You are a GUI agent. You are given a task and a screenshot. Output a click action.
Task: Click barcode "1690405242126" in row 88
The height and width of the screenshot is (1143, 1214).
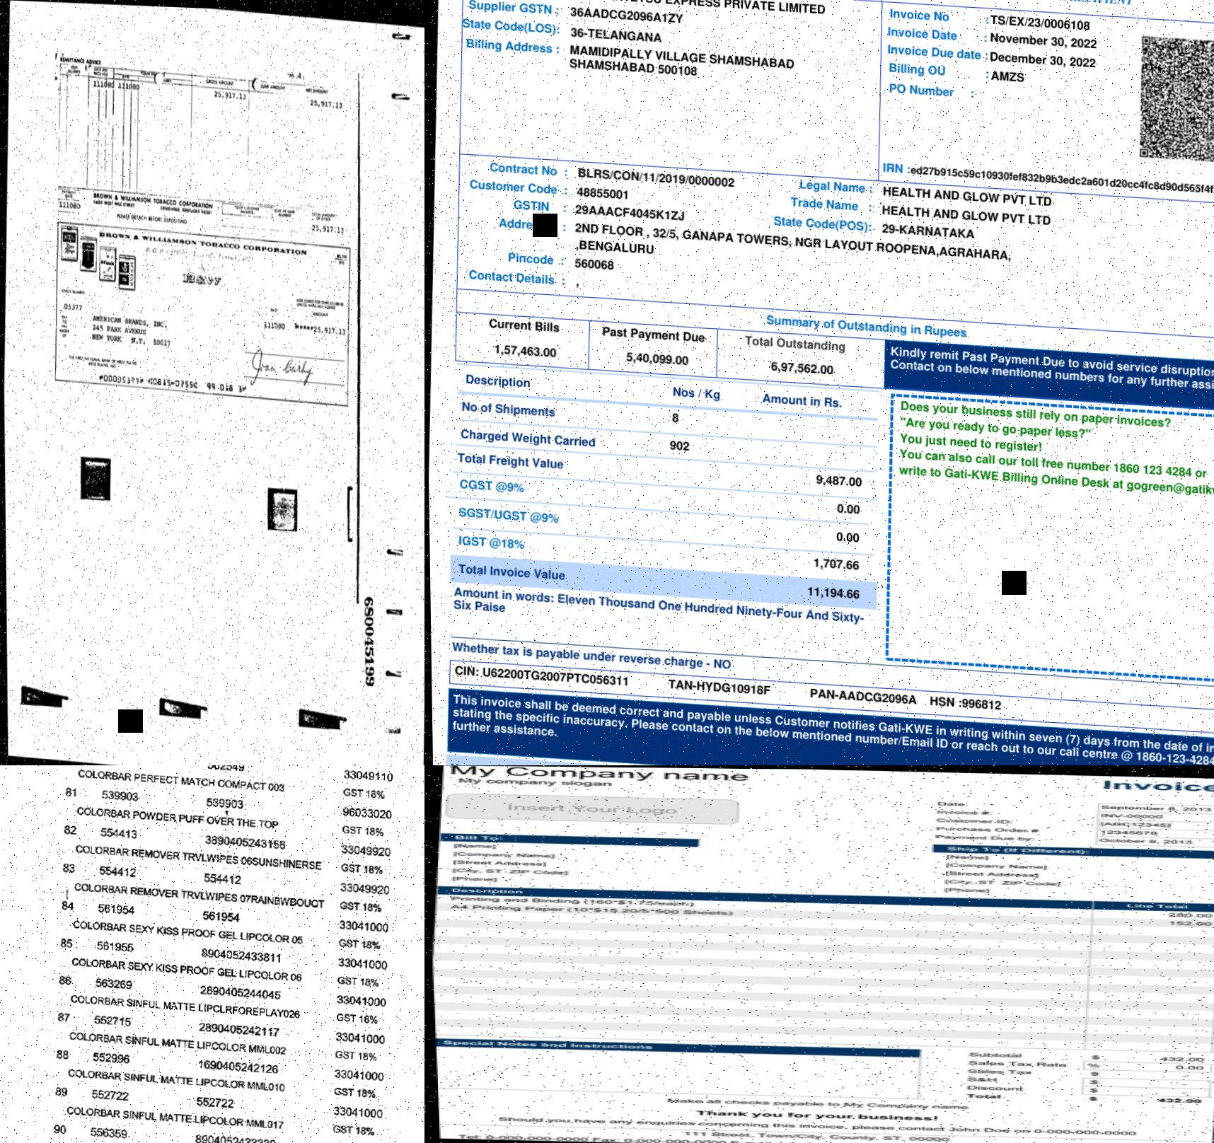click(238, 1066)
